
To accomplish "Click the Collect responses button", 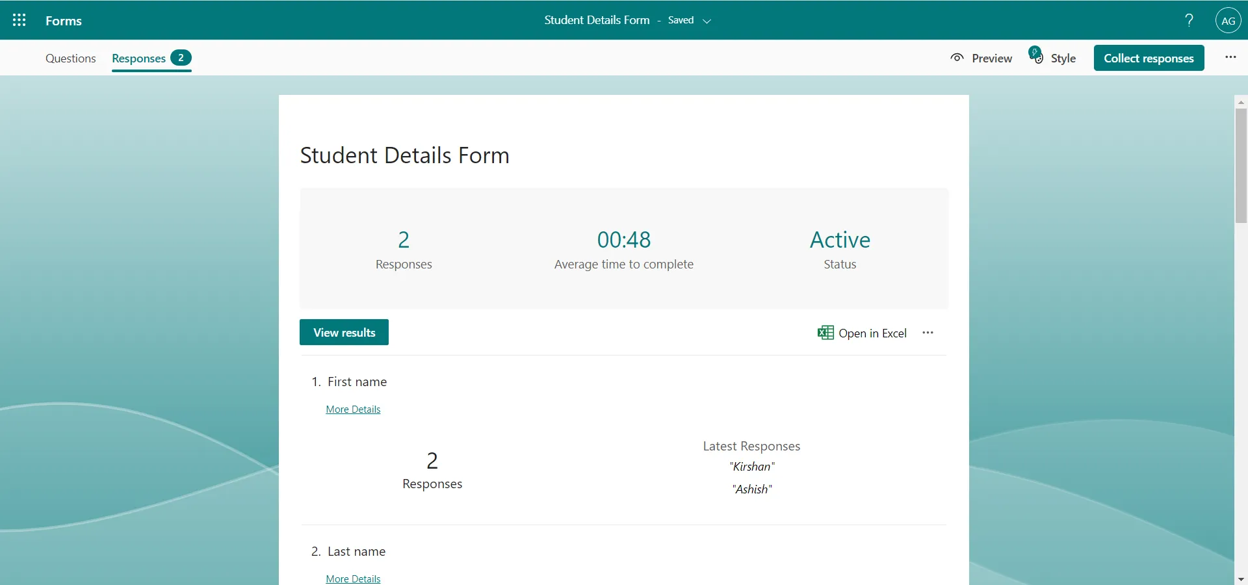I will (1149, 57).
